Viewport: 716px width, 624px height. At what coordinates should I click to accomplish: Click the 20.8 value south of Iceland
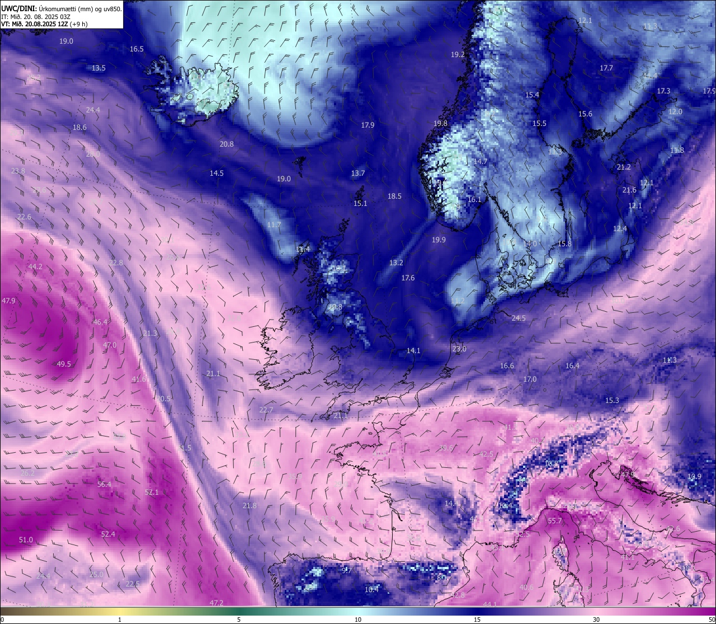pos(227,144)
